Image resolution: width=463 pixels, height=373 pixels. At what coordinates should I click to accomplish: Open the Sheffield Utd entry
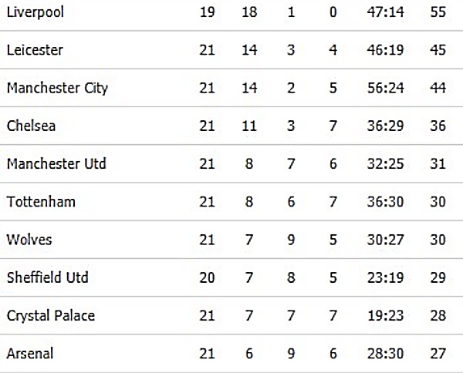pyautogui.click(x=48, y=277)
